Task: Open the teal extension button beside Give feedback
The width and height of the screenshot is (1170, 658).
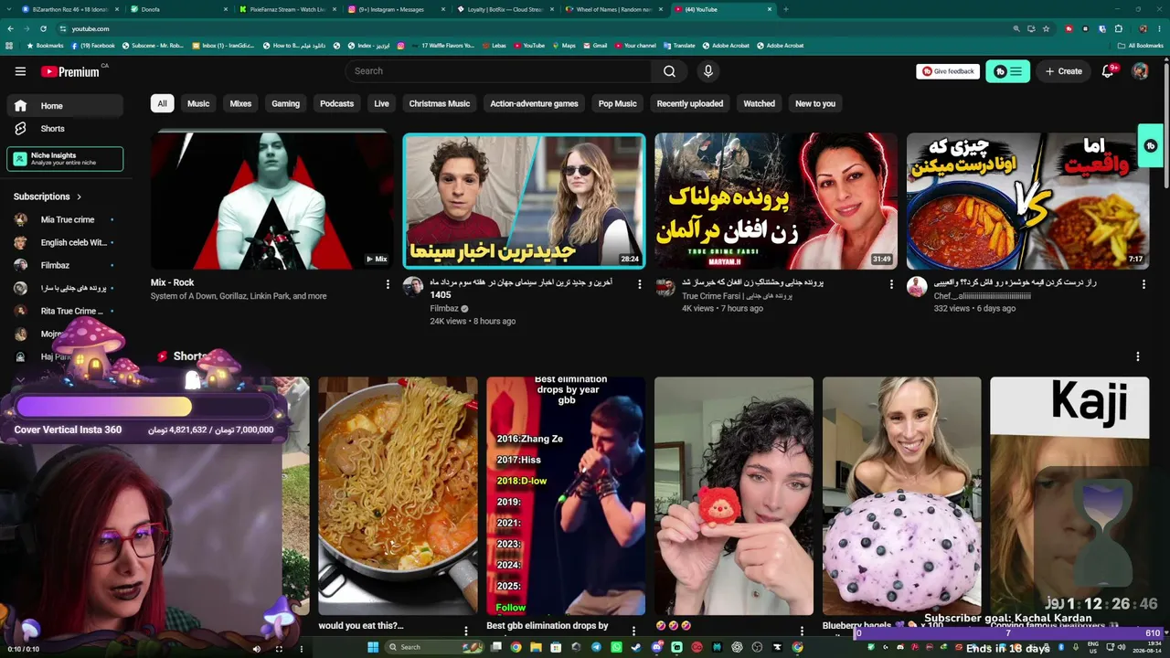Action: [x=1008, y=71]
